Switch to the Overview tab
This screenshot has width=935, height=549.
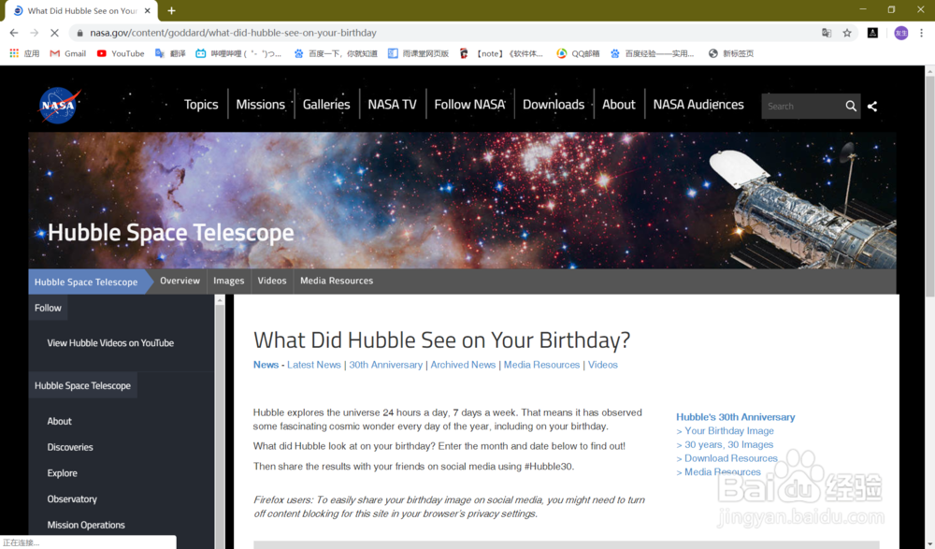[180, 281]
